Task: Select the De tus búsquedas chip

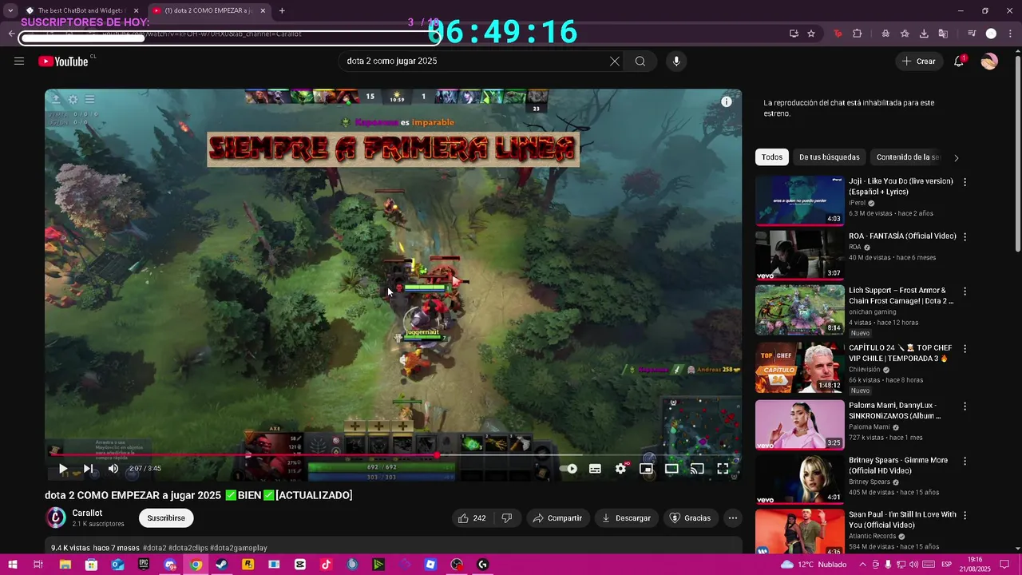Action: 830,157
